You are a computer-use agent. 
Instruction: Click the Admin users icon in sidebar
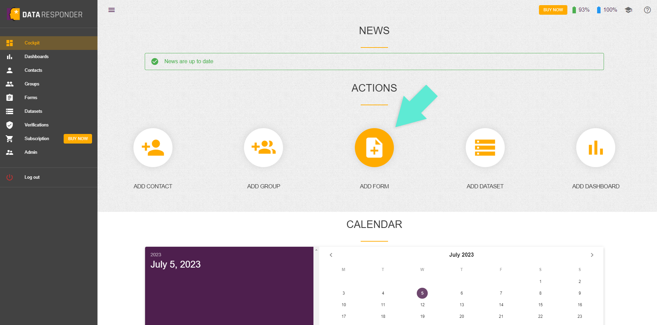10,152
